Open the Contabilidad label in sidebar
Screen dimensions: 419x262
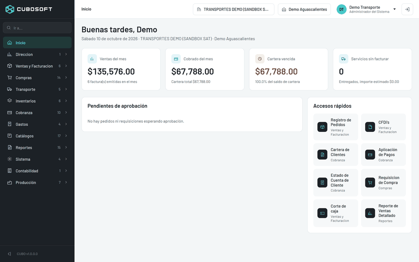27,171
